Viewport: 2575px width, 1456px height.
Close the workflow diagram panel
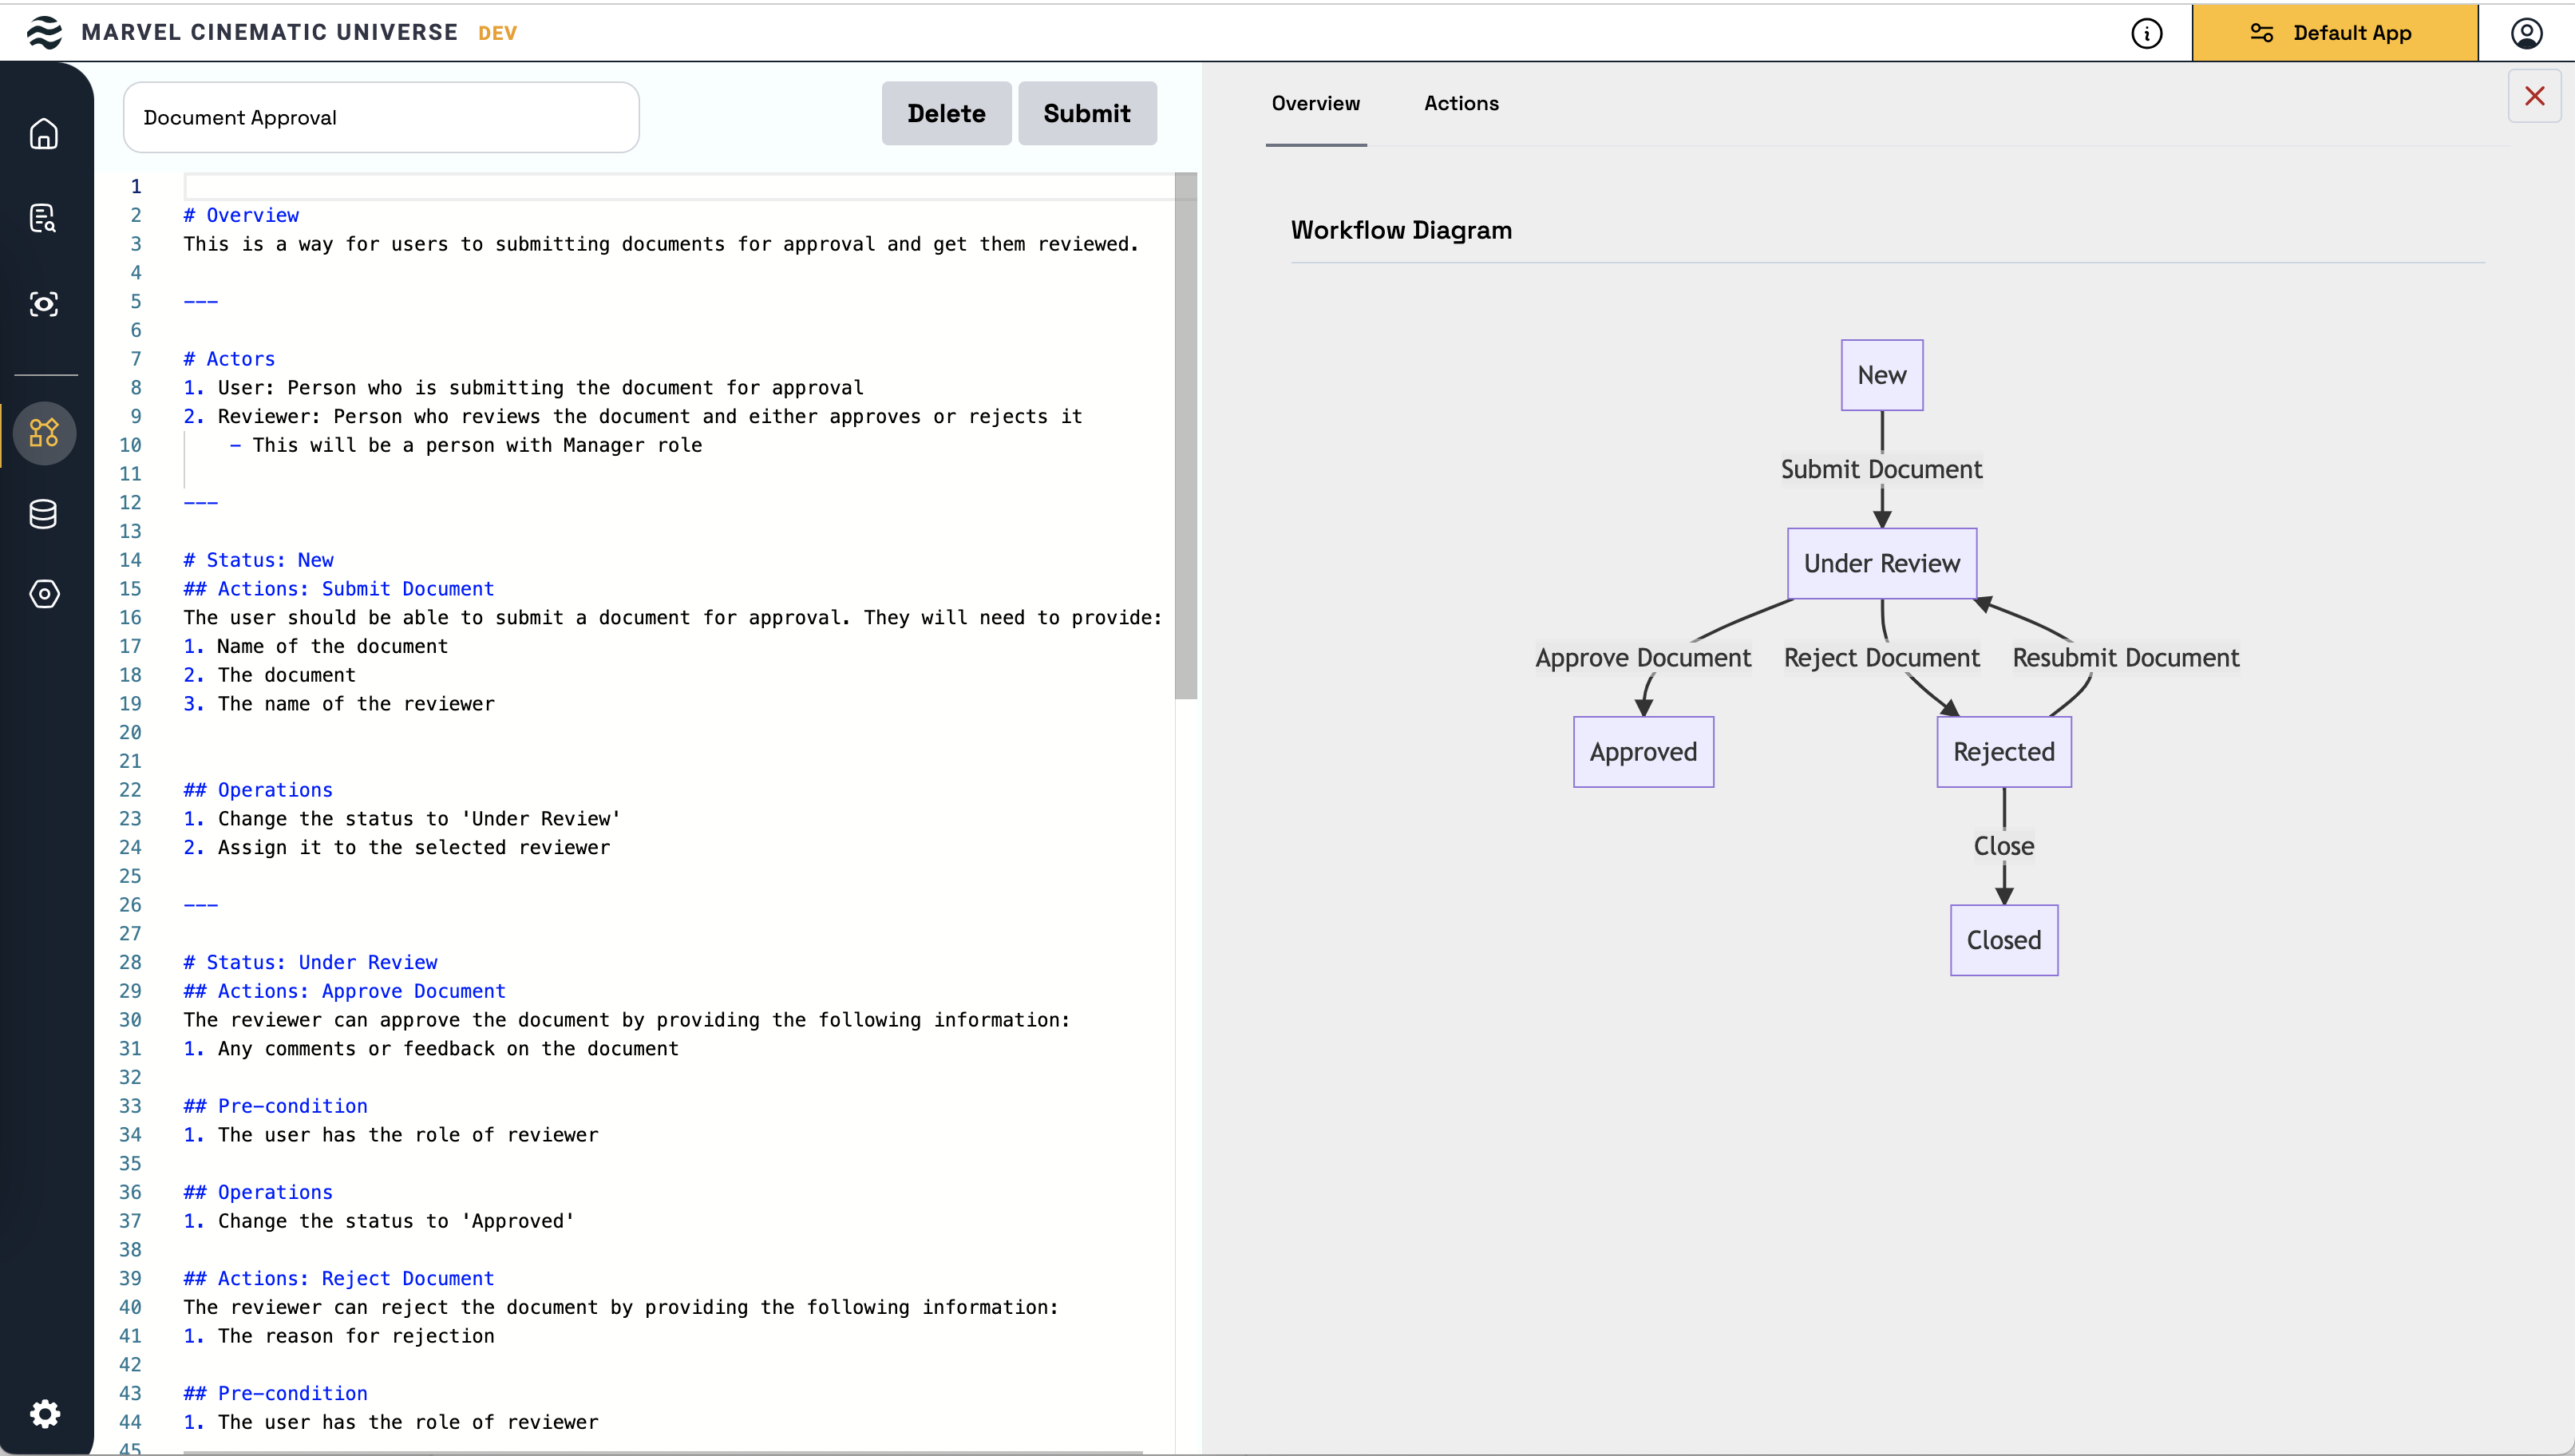pyautogui.click(x=2534, y=96)
